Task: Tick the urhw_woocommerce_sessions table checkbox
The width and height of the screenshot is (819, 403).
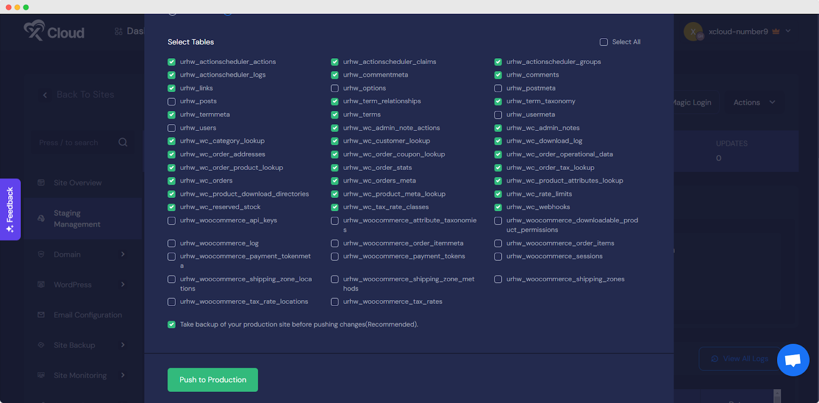Action: [498, 257]
